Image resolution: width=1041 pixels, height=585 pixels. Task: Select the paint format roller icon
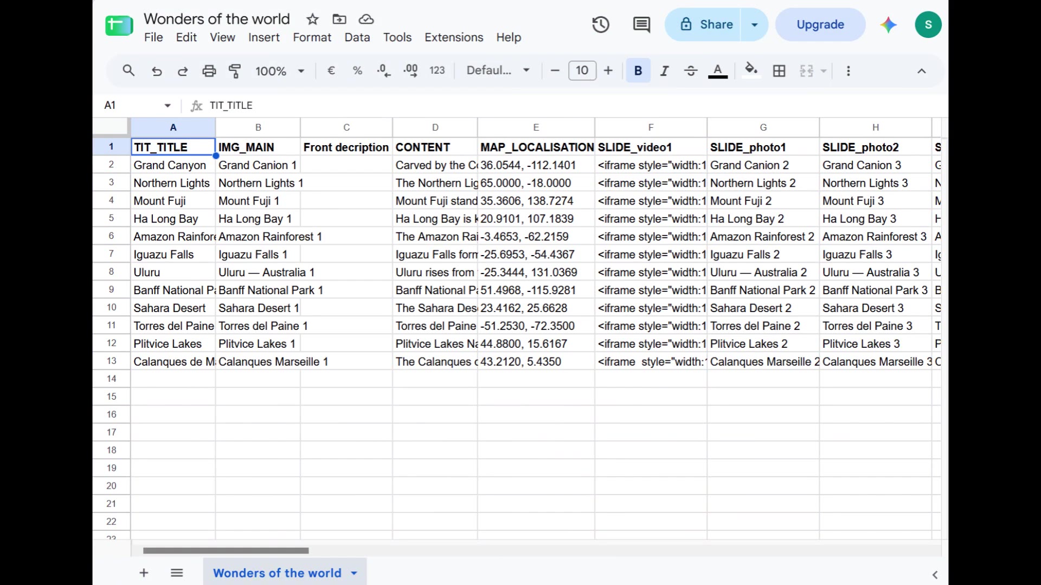pyautogui.click(x=235, y=71)
